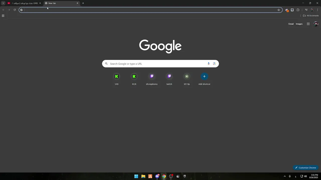Image resolution: width=321 pixels, height=180 pixels.
Task: Open the white cube taskbar app
Action: (x=178, y=176)
